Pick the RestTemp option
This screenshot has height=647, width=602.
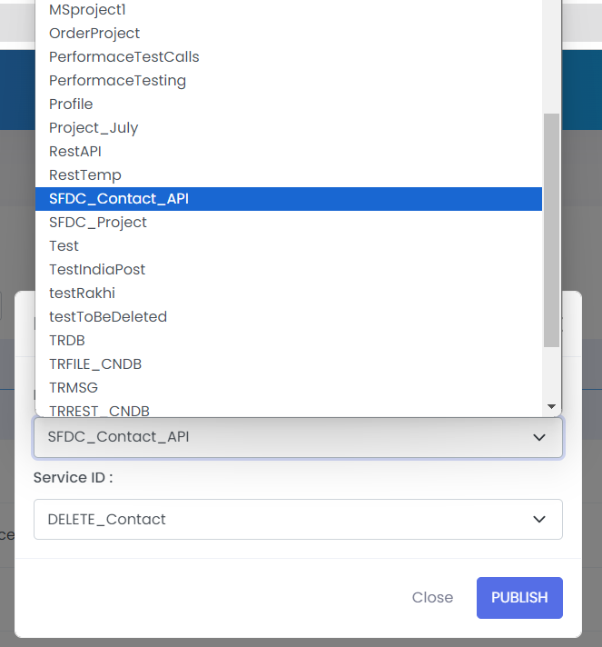(x=289, y=175)
